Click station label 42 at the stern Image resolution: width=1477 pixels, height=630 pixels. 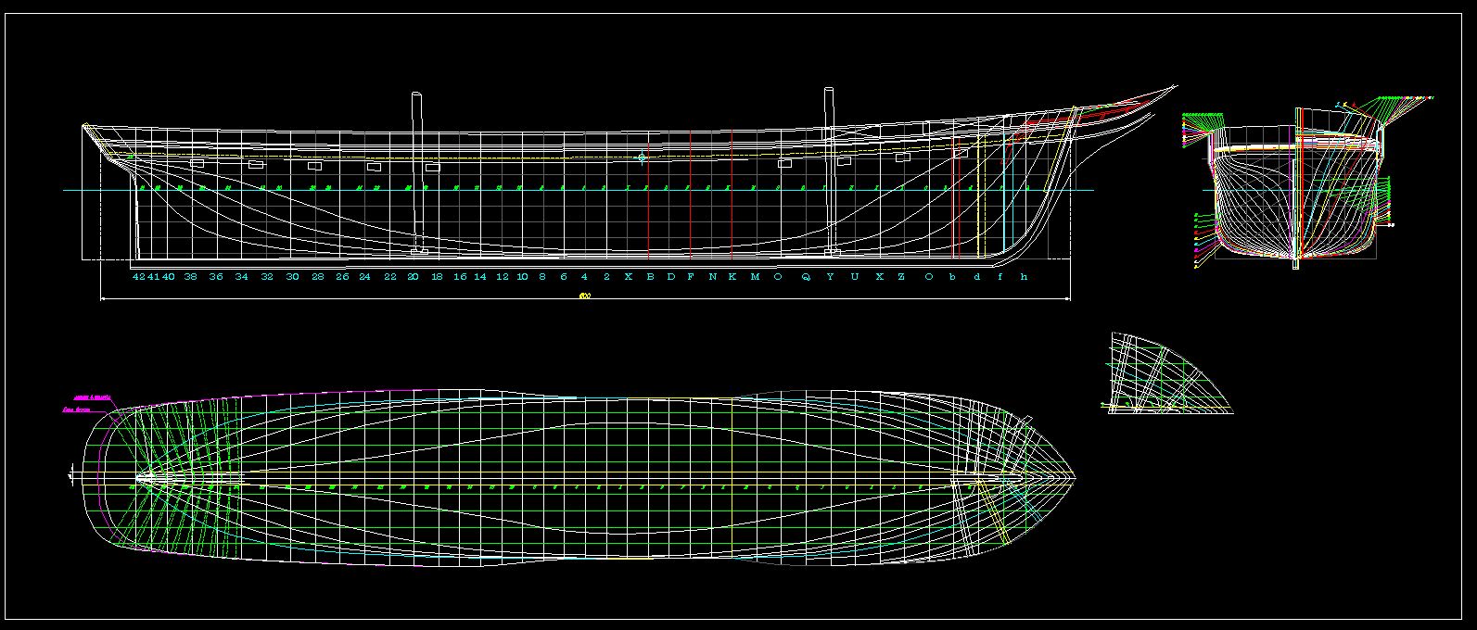point(138,276)
